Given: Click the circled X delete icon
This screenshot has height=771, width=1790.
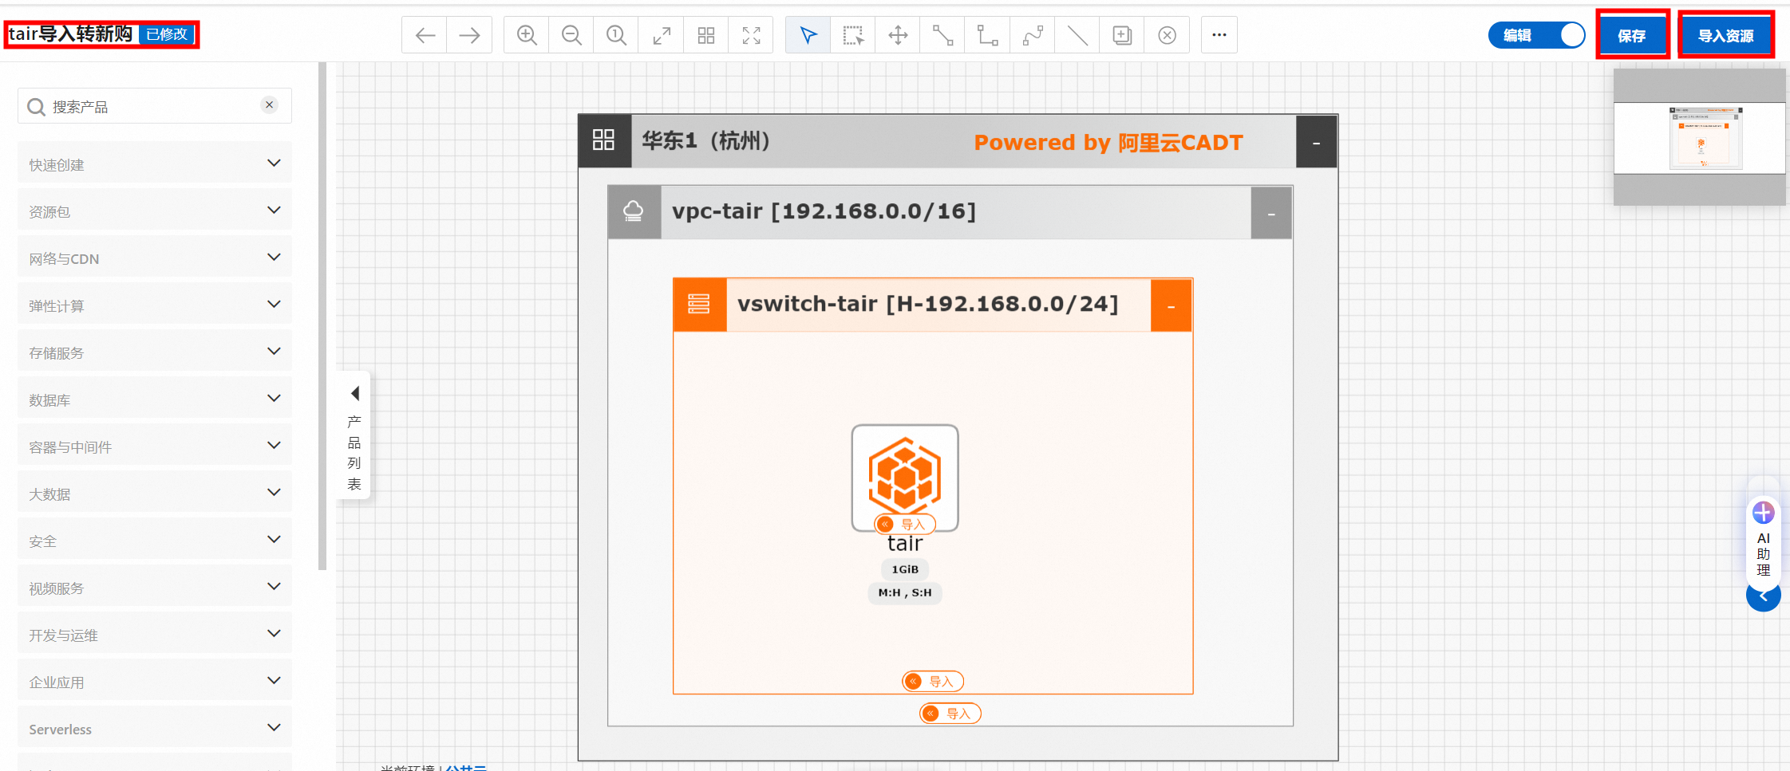Looking at the screenshot, I should tap(1167, 35).
